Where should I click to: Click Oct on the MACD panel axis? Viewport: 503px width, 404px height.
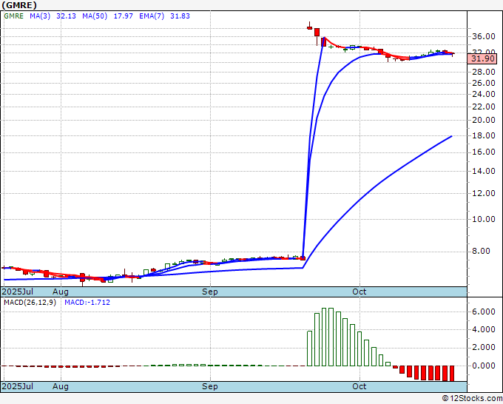click(359, 386)
